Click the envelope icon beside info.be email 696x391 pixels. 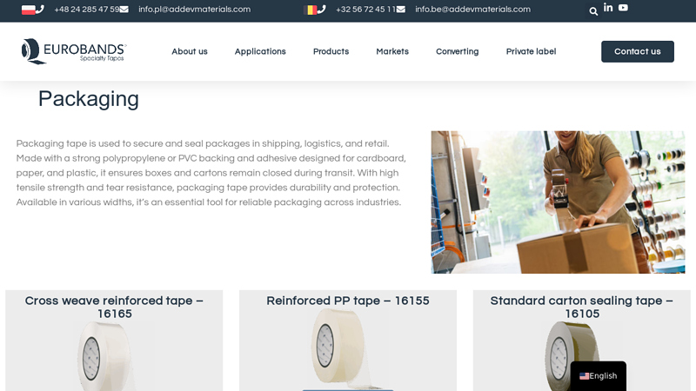tap(401, 10)
